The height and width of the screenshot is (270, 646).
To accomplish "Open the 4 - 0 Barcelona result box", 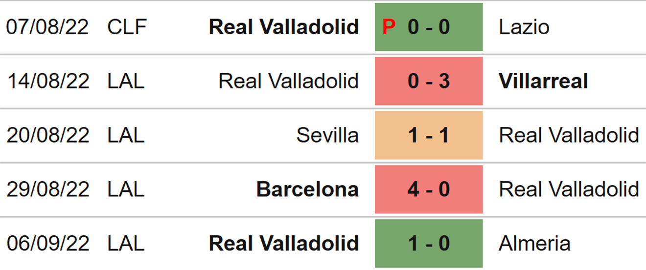I will [x=429, y=189].
